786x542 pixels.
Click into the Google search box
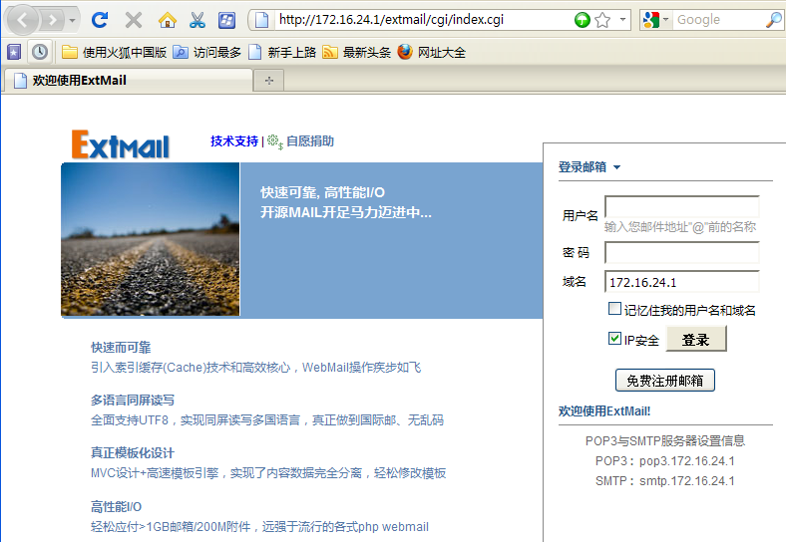[719, 20]
